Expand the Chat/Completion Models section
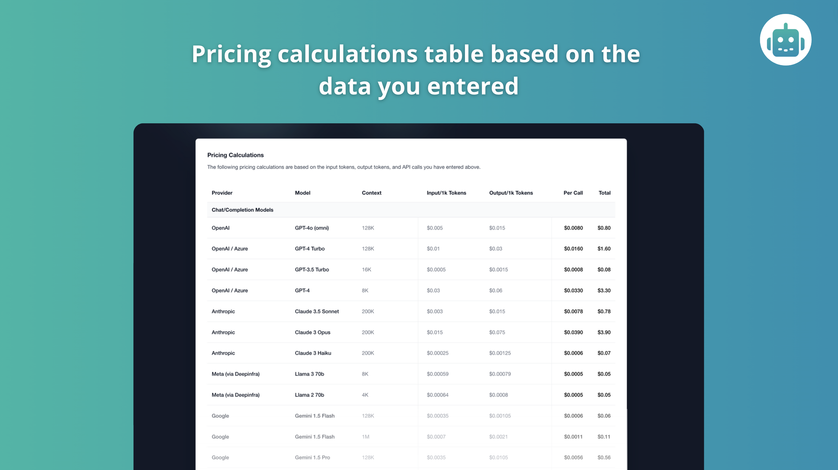This screenshot has height=470, width=838. [x=242, y=209]
